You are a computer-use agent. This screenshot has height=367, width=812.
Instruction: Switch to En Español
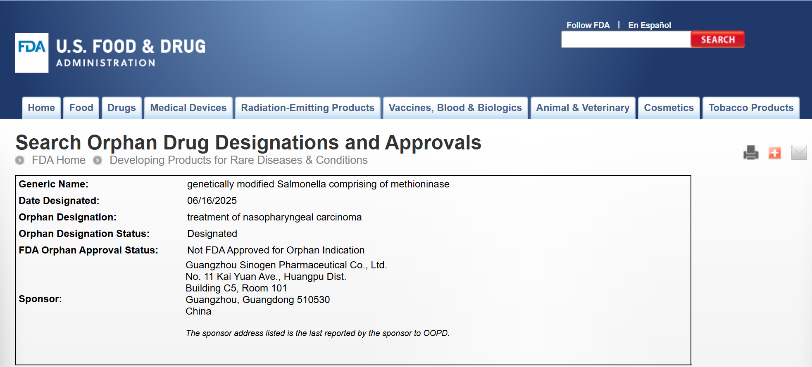tap(650, 25)
